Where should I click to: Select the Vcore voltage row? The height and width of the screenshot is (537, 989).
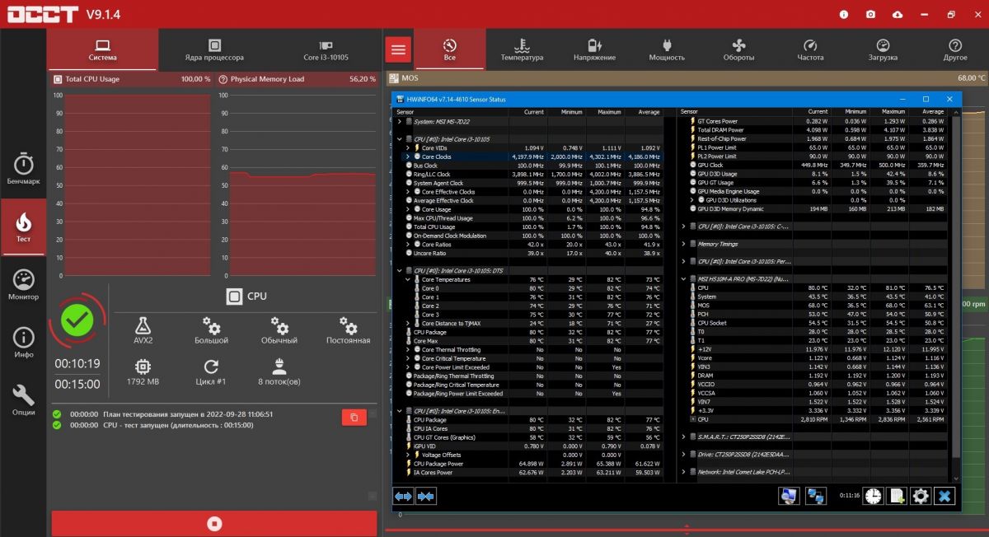813,358
